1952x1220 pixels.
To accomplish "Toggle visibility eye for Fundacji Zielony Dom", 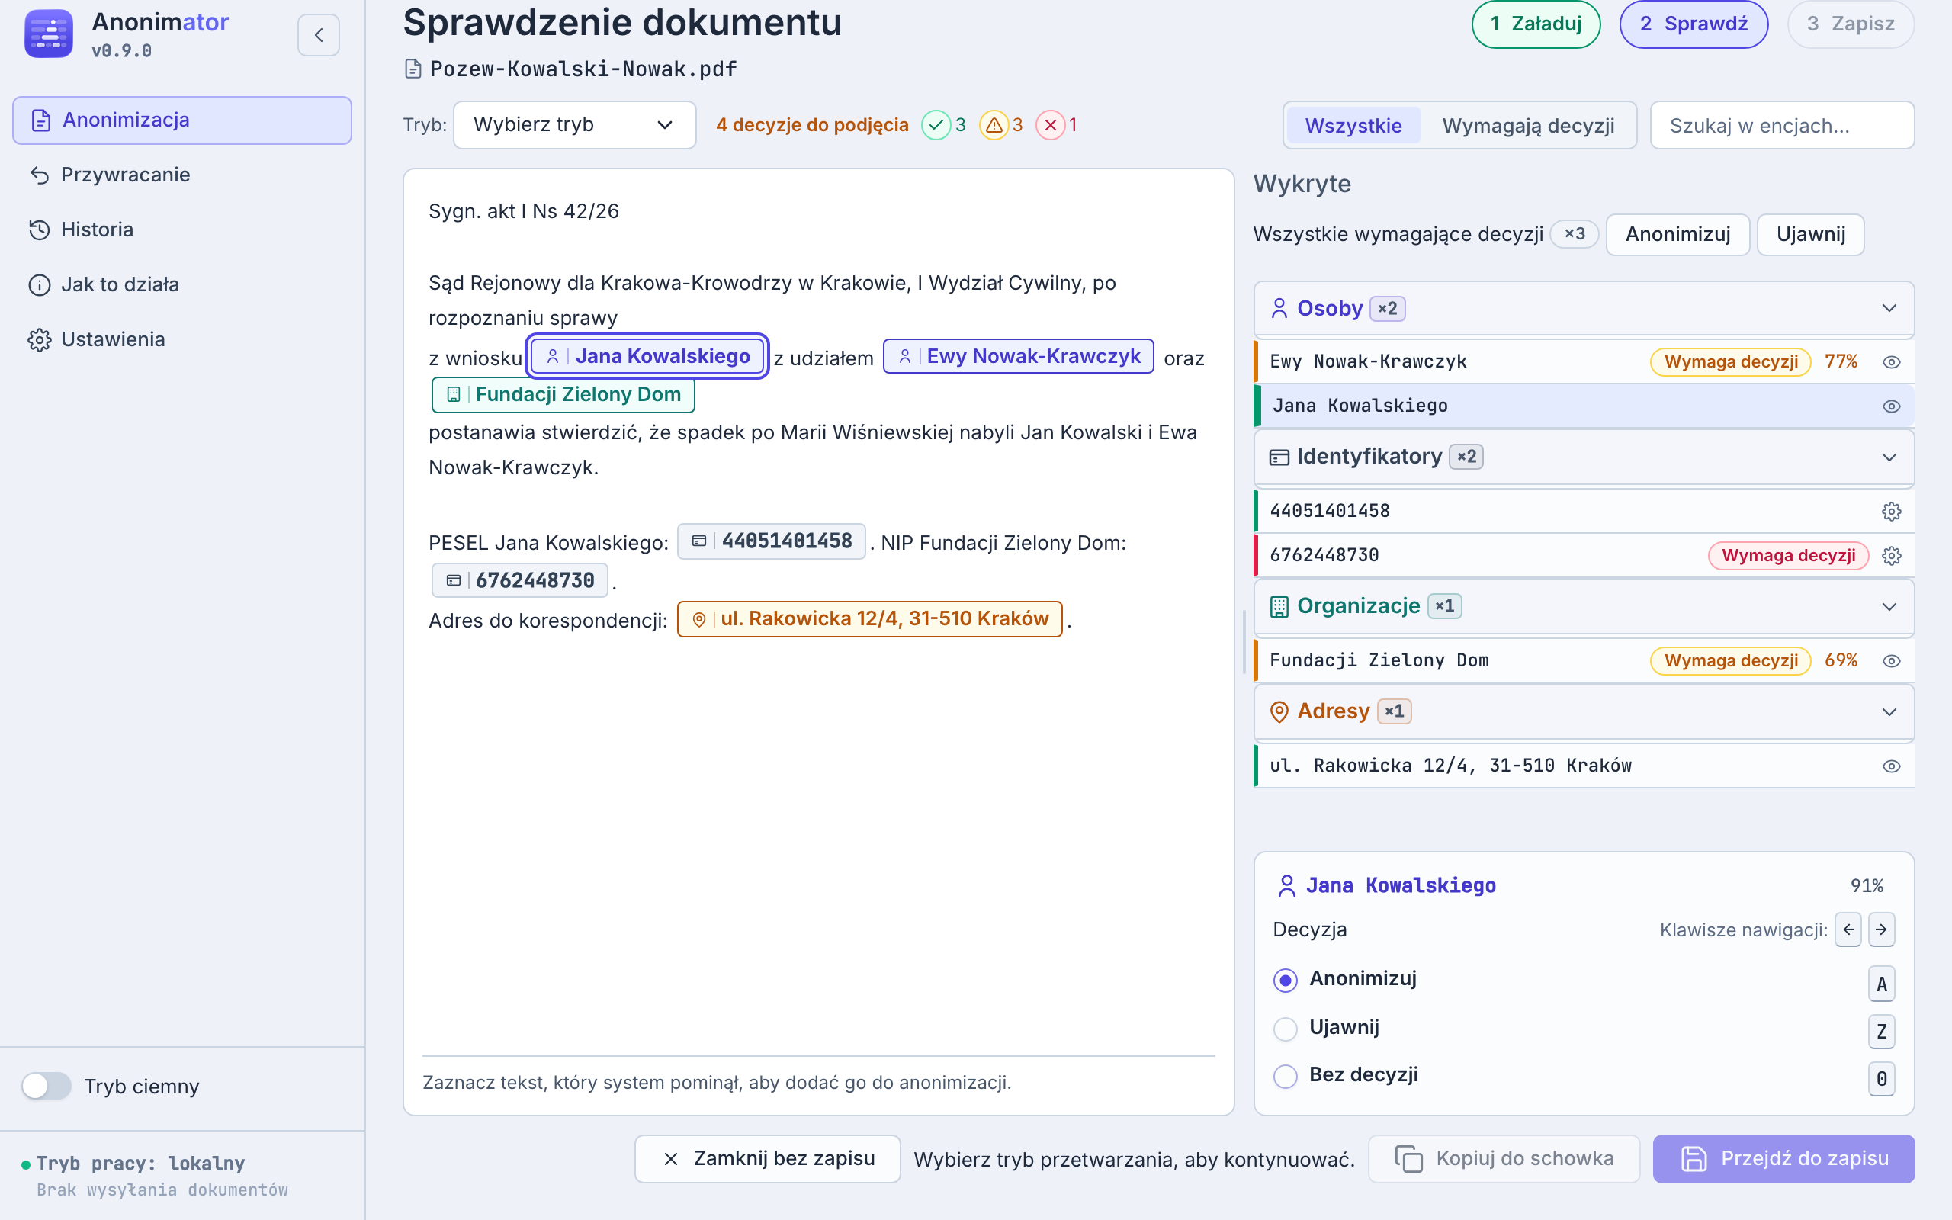I will point(1892,661).
